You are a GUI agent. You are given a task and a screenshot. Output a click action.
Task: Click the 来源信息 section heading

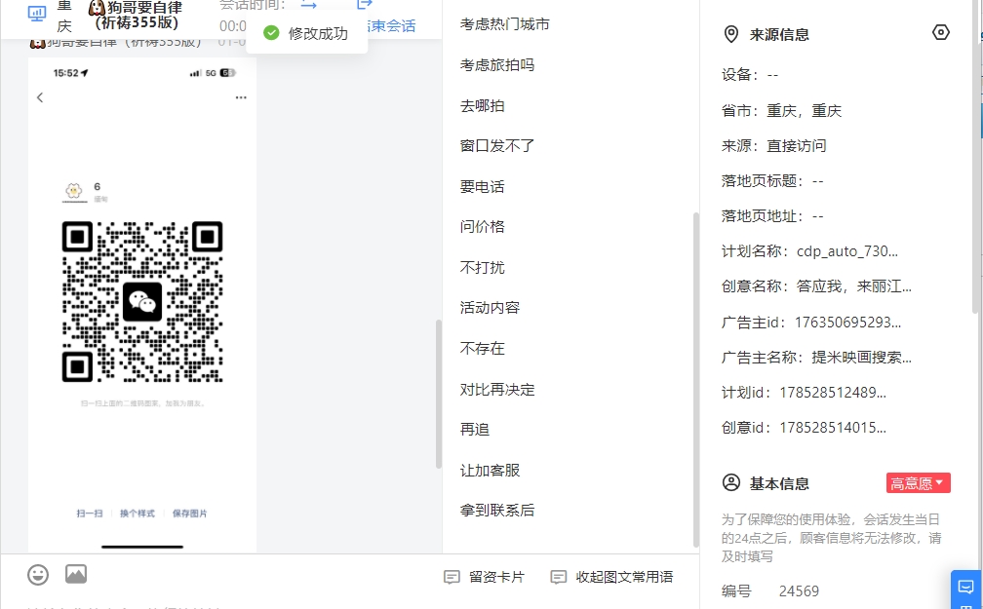[x=779, y=34]
